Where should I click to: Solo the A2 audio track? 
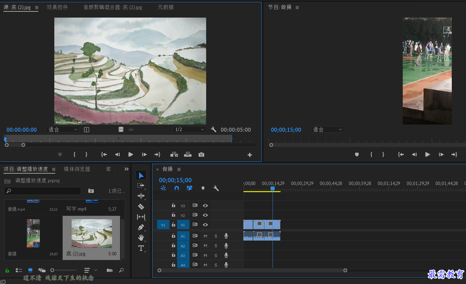coord(216,246)
